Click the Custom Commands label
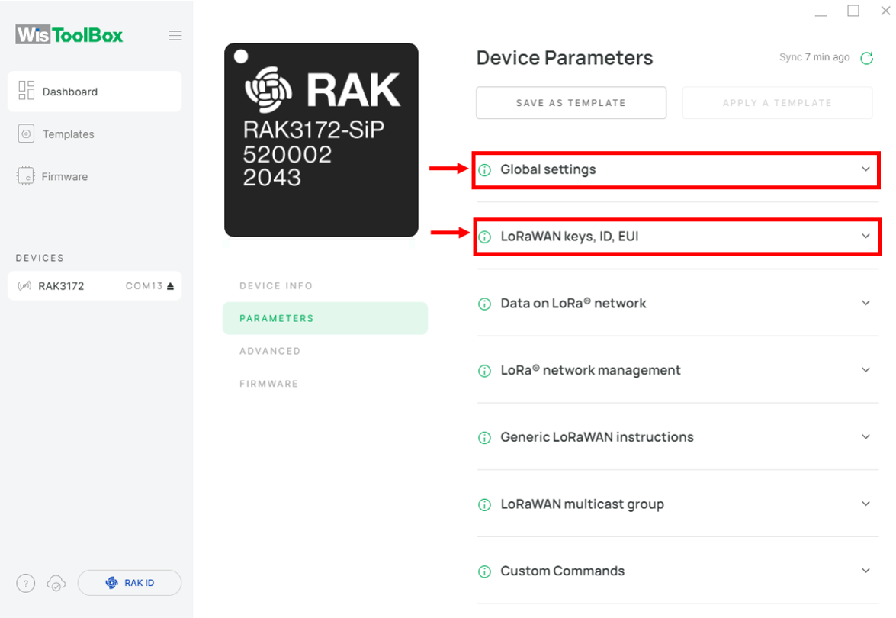 pyautogui.click(x=562, y=571)
